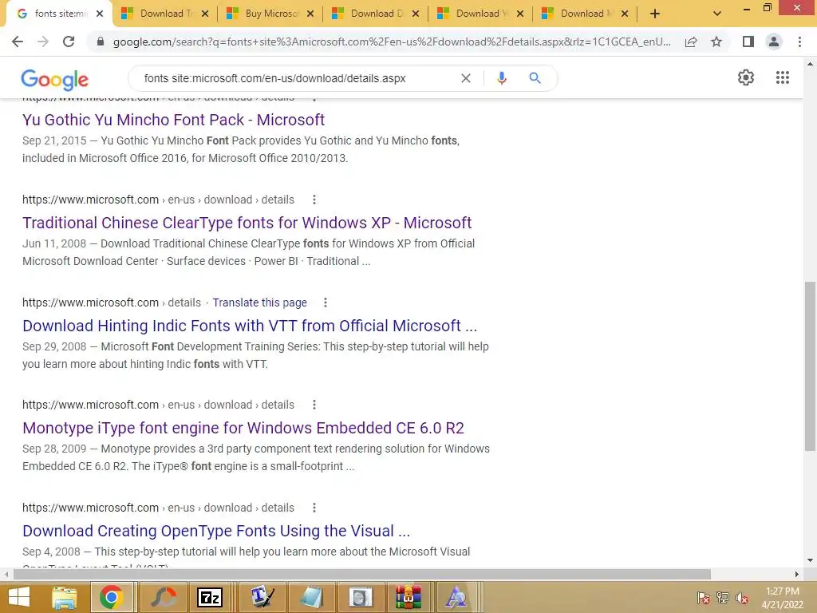Close the Buy Microsoft tab

pyautogui.click(x=310, y=14)
